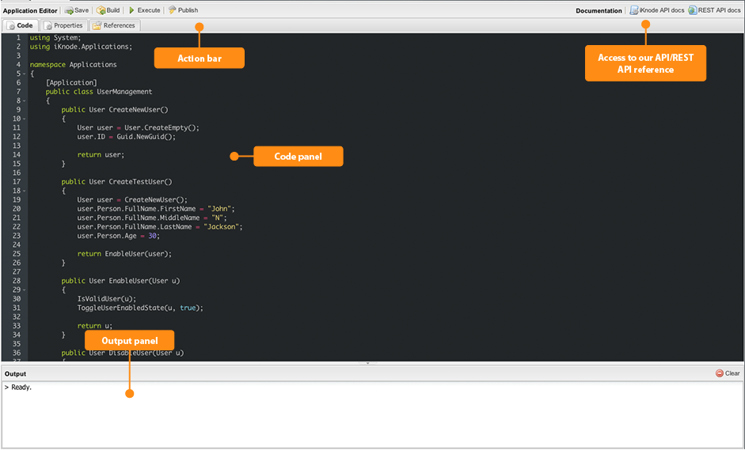Open the References tab
Screen dimensions: 745x450
pos(114,25)
